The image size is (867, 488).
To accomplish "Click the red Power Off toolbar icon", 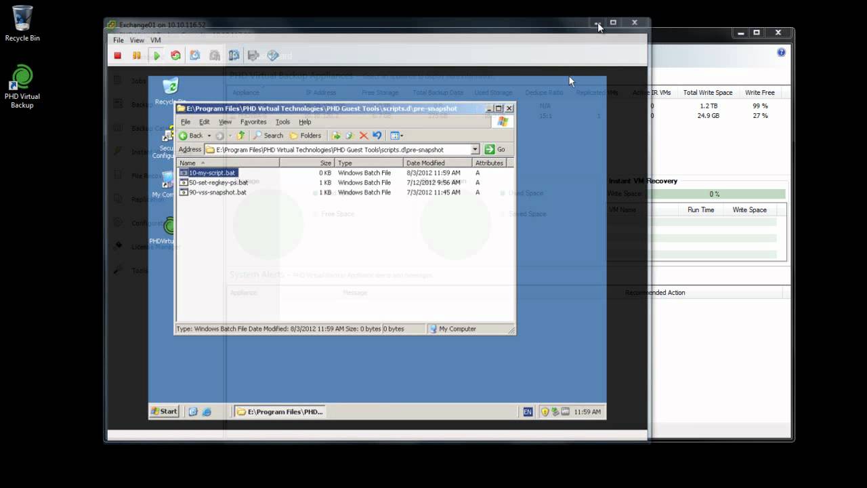I will (118, 56).
